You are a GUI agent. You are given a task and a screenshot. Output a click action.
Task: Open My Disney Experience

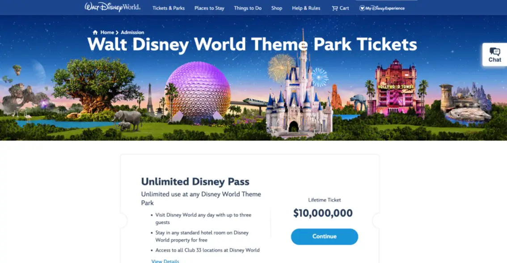pyautogui.click(x=381, y=8)
